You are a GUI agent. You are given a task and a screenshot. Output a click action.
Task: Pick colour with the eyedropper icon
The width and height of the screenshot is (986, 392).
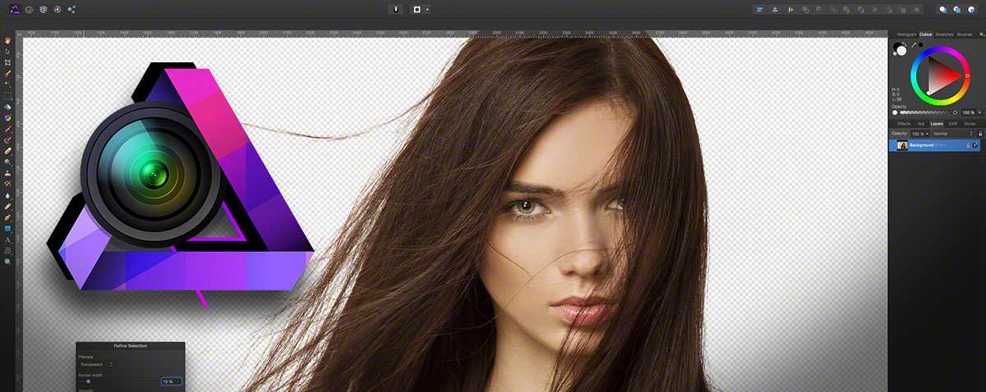(x=914, y=44)
